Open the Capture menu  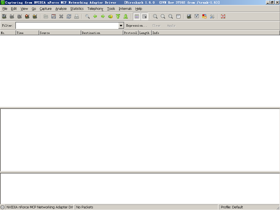point(46,8)
